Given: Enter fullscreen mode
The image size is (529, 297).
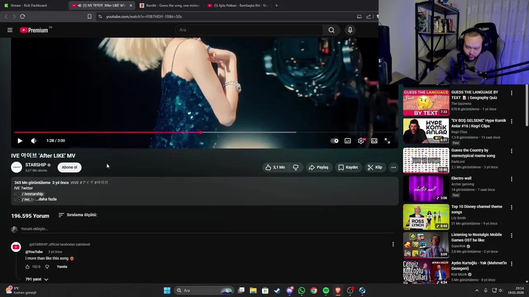Looking at the screenshot, I should point(387,141).
